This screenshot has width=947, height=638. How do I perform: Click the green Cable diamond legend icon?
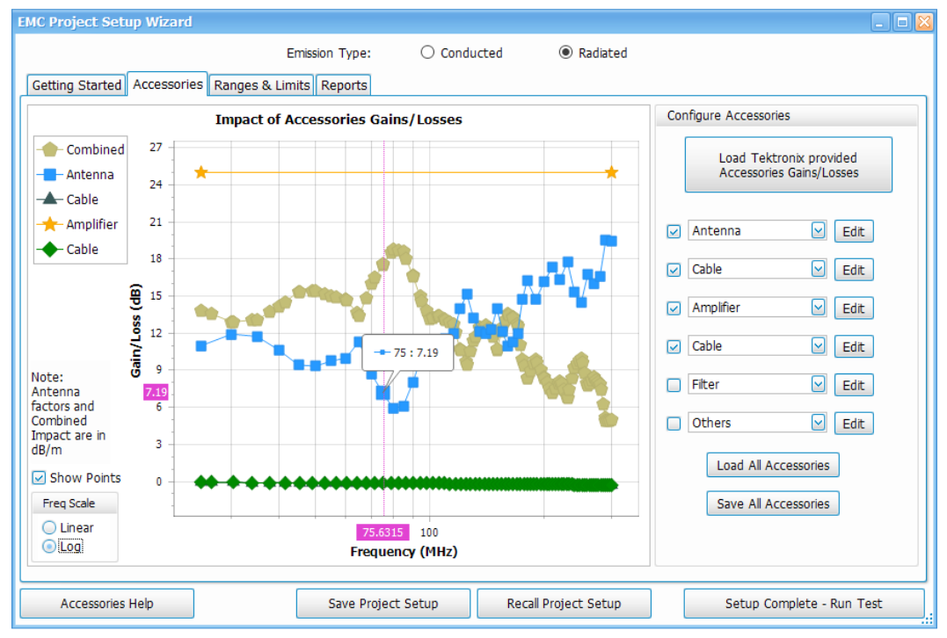coord(50,250)
